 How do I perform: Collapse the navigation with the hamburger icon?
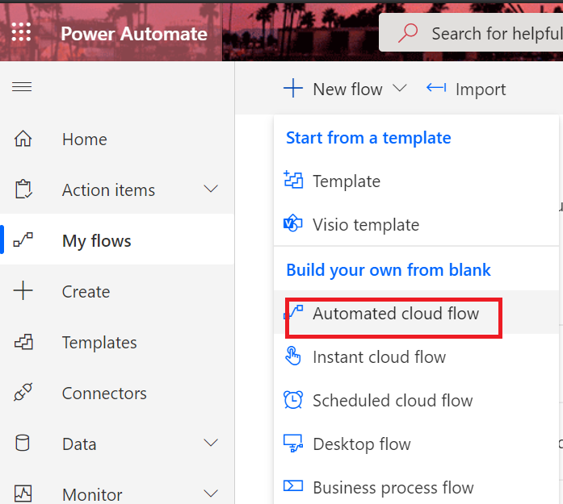click(22, 86)
